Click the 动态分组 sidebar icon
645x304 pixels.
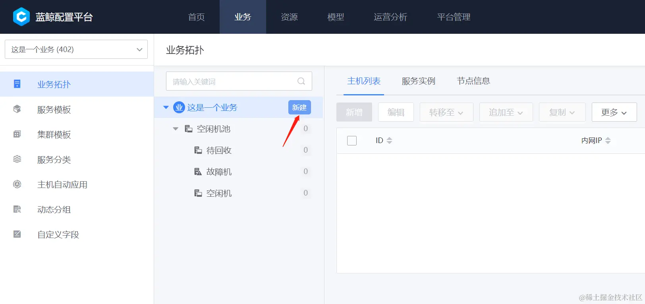(17, 209)
